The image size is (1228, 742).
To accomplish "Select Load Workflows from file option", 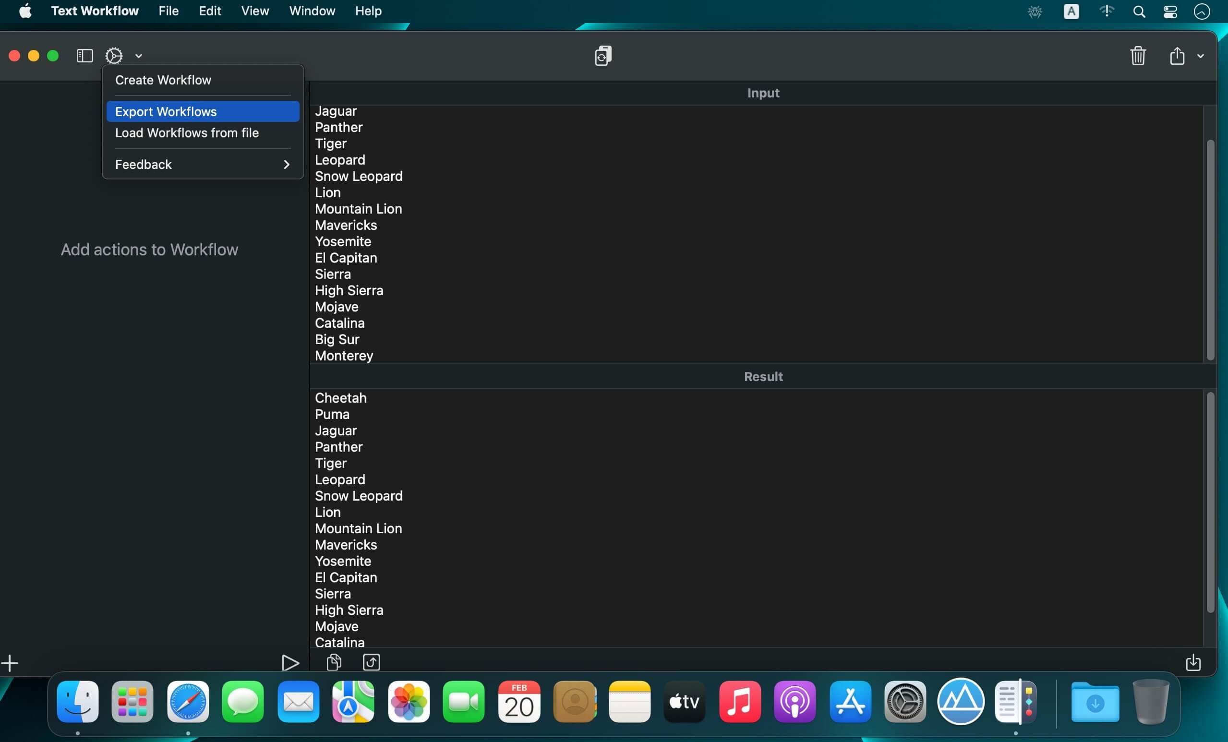I will coord(187,132).
